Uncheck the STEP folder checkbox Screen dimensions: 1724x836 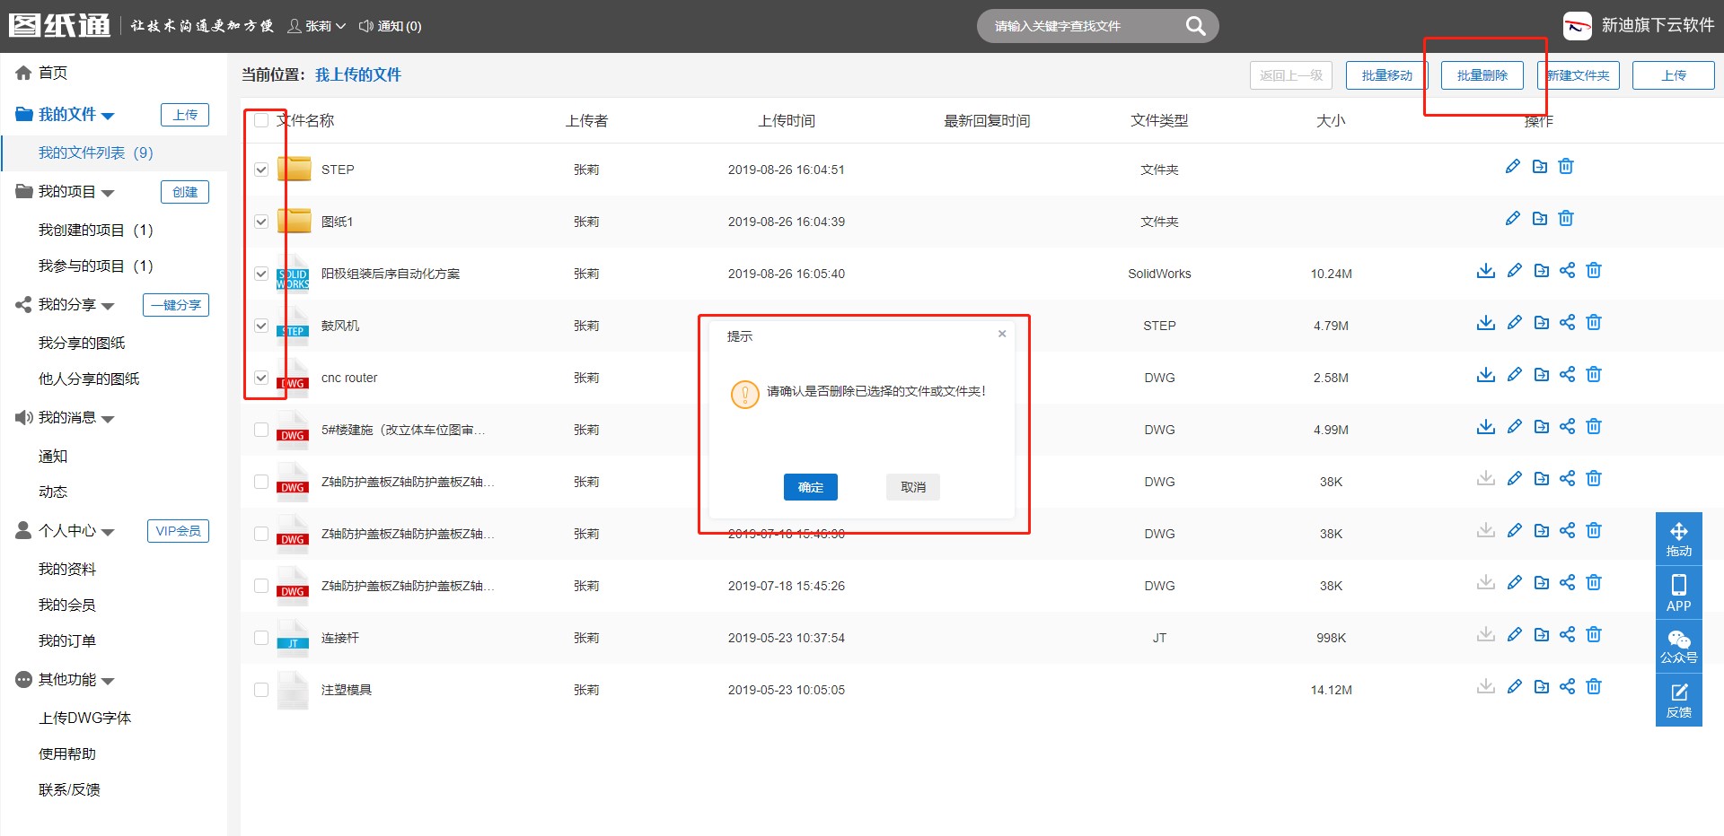pos(261,170)
